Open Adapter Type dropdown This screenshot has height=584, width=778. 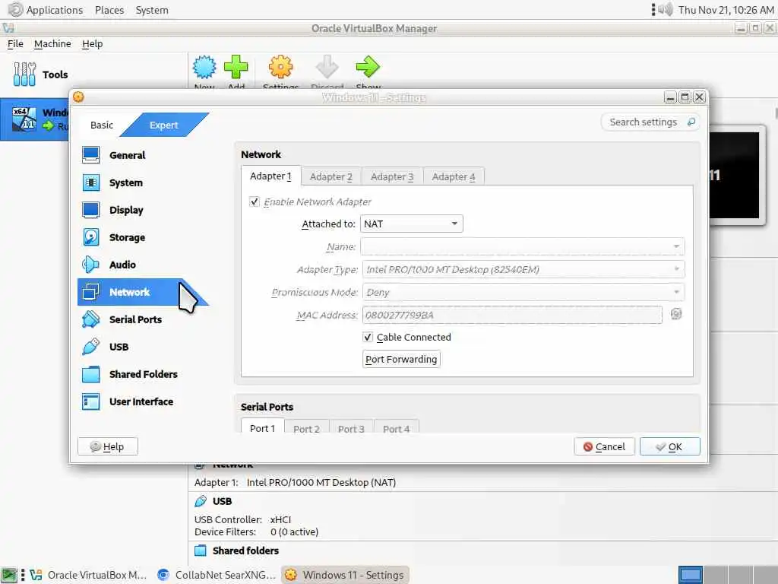point(523,270)
